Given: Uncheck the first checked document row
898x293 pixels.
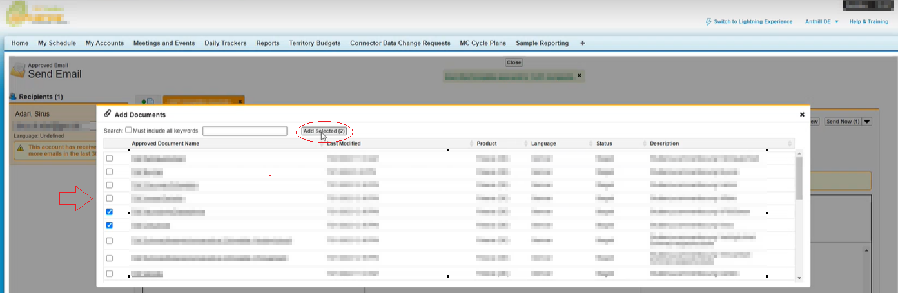Looking at the screenshot, I should tap(109, 212).
